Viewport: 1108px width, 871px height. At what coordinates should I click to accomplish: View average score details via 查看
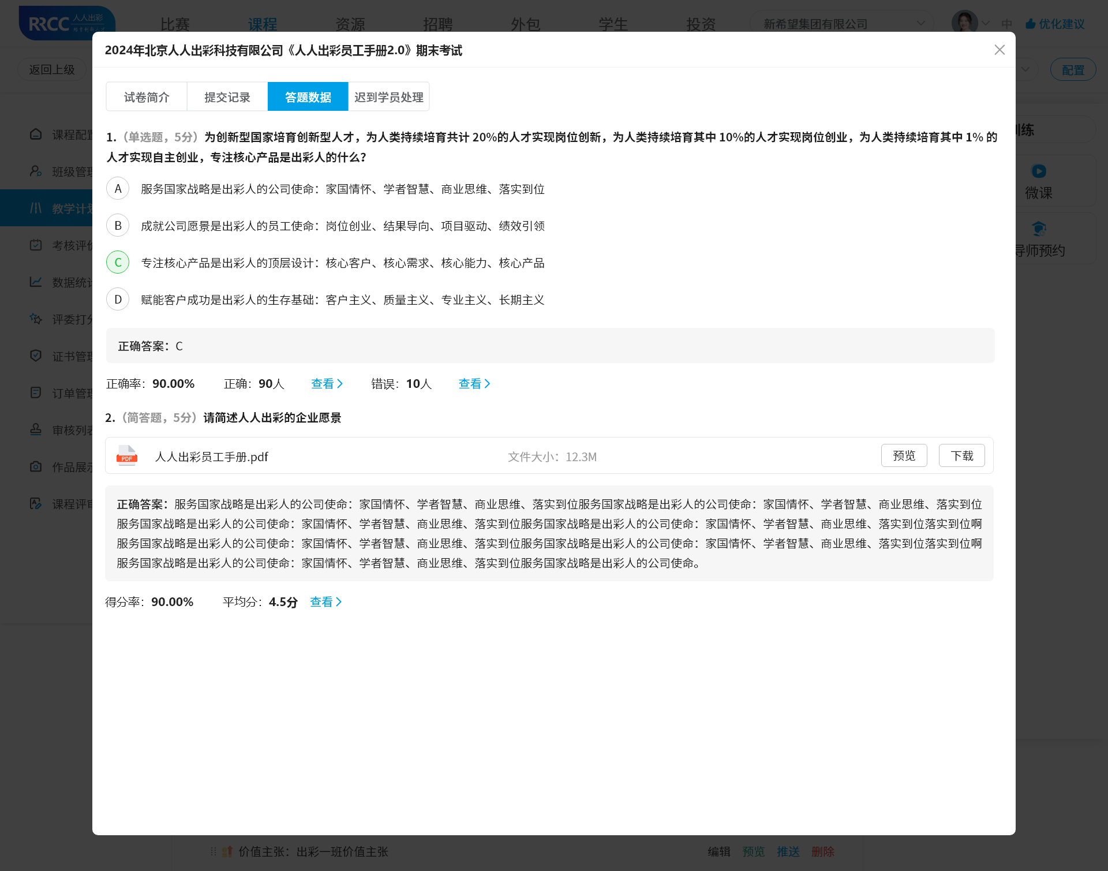click(x=326, y=602)
